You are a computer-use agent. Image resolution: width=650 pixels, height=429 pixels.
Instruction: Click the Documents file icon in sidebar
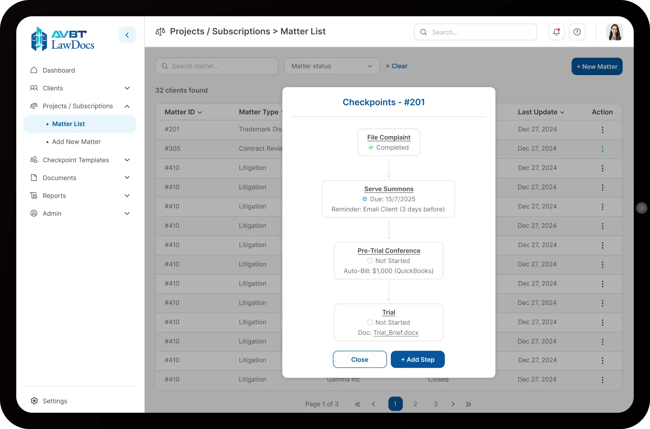34,178
